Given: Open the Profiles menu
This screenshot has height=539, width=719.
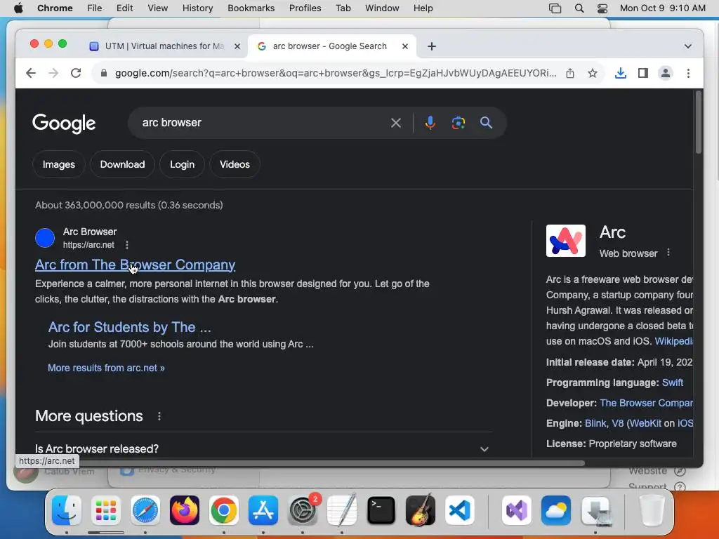Looking at the screenshot, I should pos(305,8).
